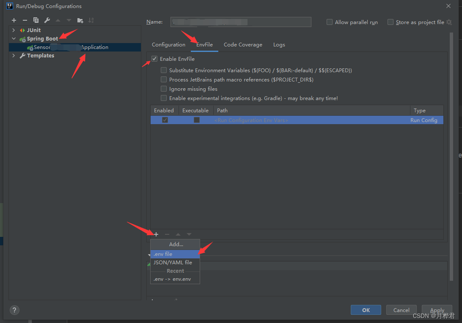Switch to the Configuration tab
The image size is (462, 323).
168,45
